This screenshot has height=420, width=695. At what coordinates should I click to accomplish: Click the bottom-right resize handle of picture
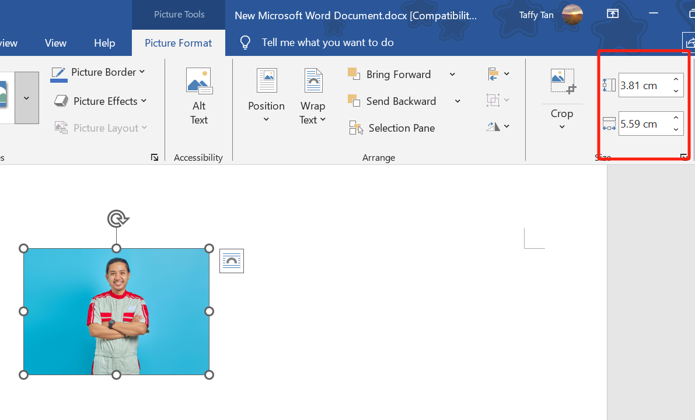(x=209, y=375)
